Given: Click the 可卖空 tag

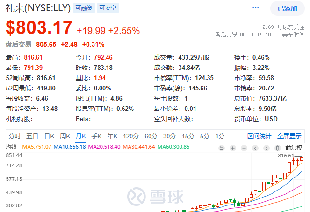Looking at the screenshot, I should [x=108, y=8].
